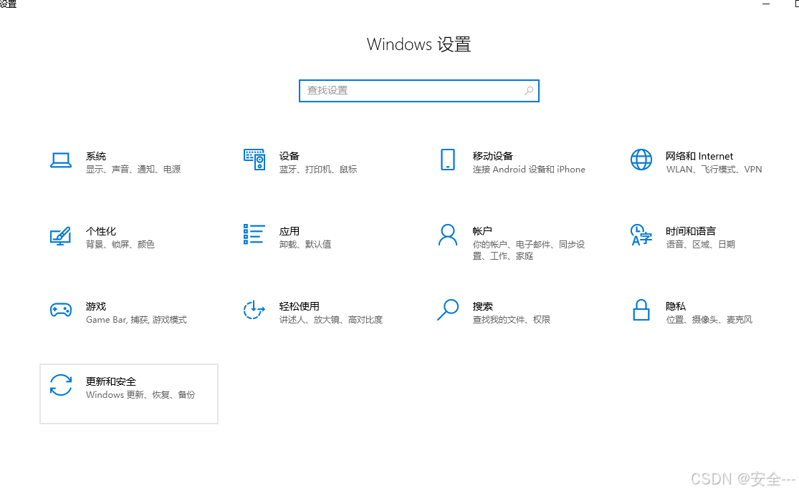The height and width of the screenshot is (493, 799).
Task: Click the Devices keyboard and speaker icon
Action: pyautogui.click(x=254, y=160)
